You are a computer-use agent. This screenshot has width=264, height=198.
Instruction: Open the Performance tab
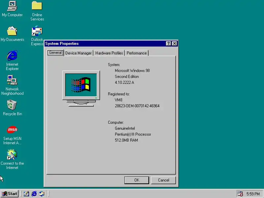pos(137,53)
